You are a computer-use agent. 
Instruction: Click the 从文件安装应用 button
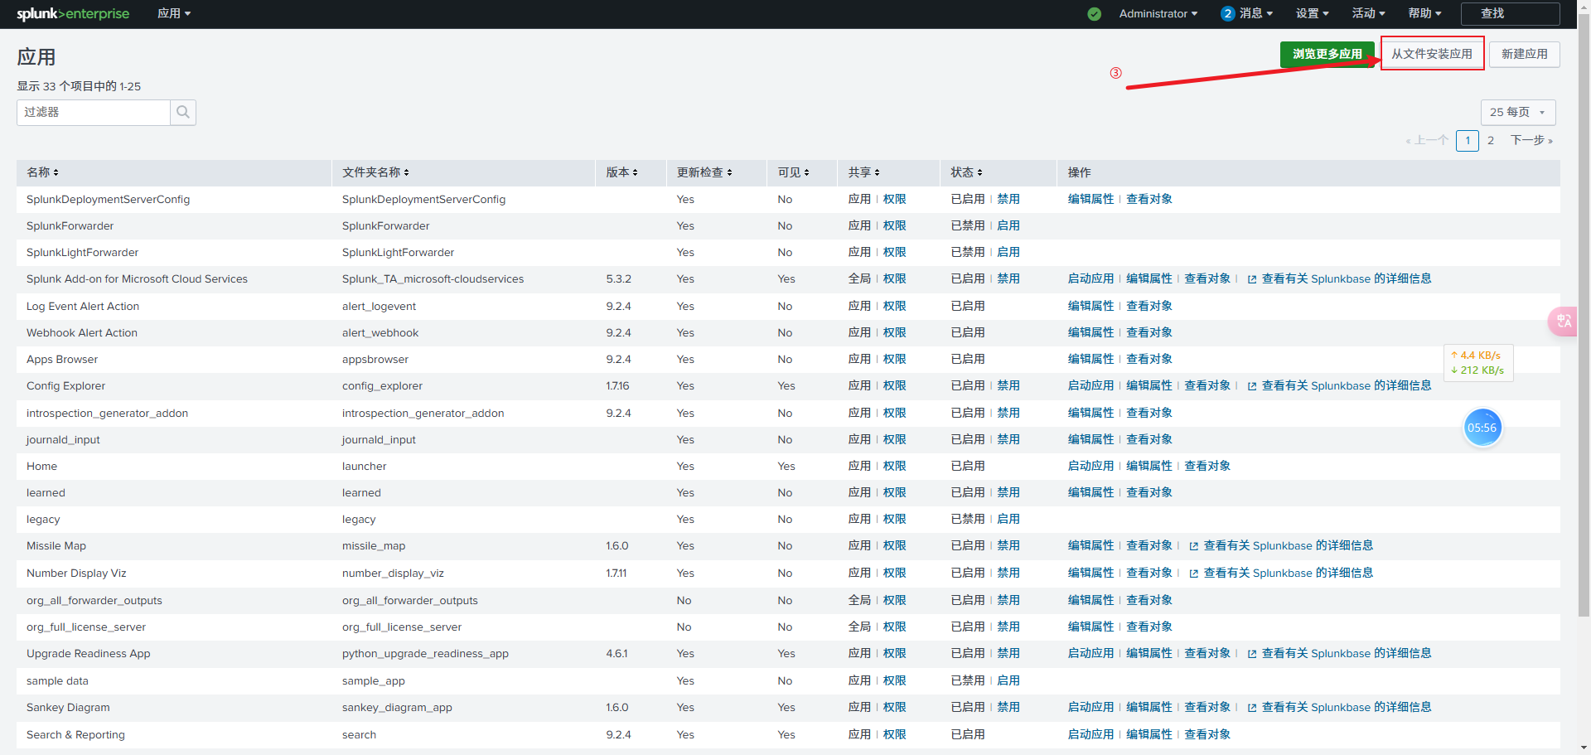click(1432, 55)
